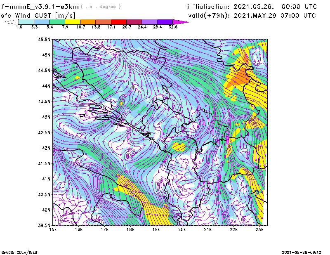
Task: Click the 22E longitude label
Action: pos(234,229)
